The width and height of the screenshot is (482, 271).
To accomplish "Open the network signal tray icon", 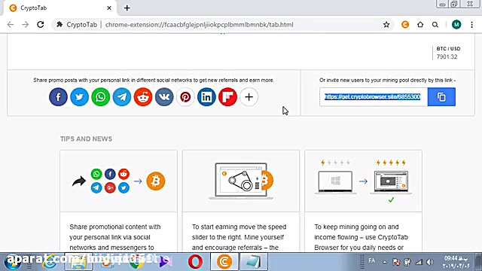I will pyautogui.click(x=419, y=262).
